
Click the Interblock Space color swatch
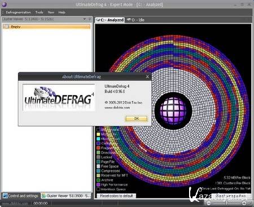[x=98, y=189]
